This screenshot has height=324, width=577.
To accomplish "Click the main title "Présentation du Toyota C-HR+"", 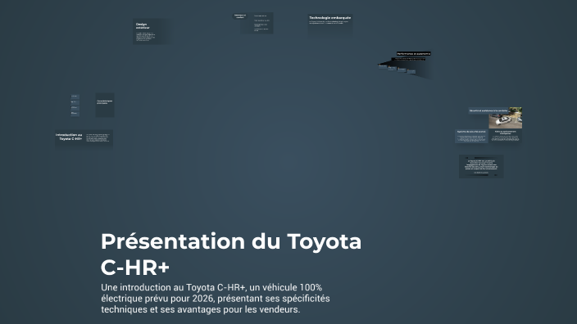I will (x=231, y=254).
